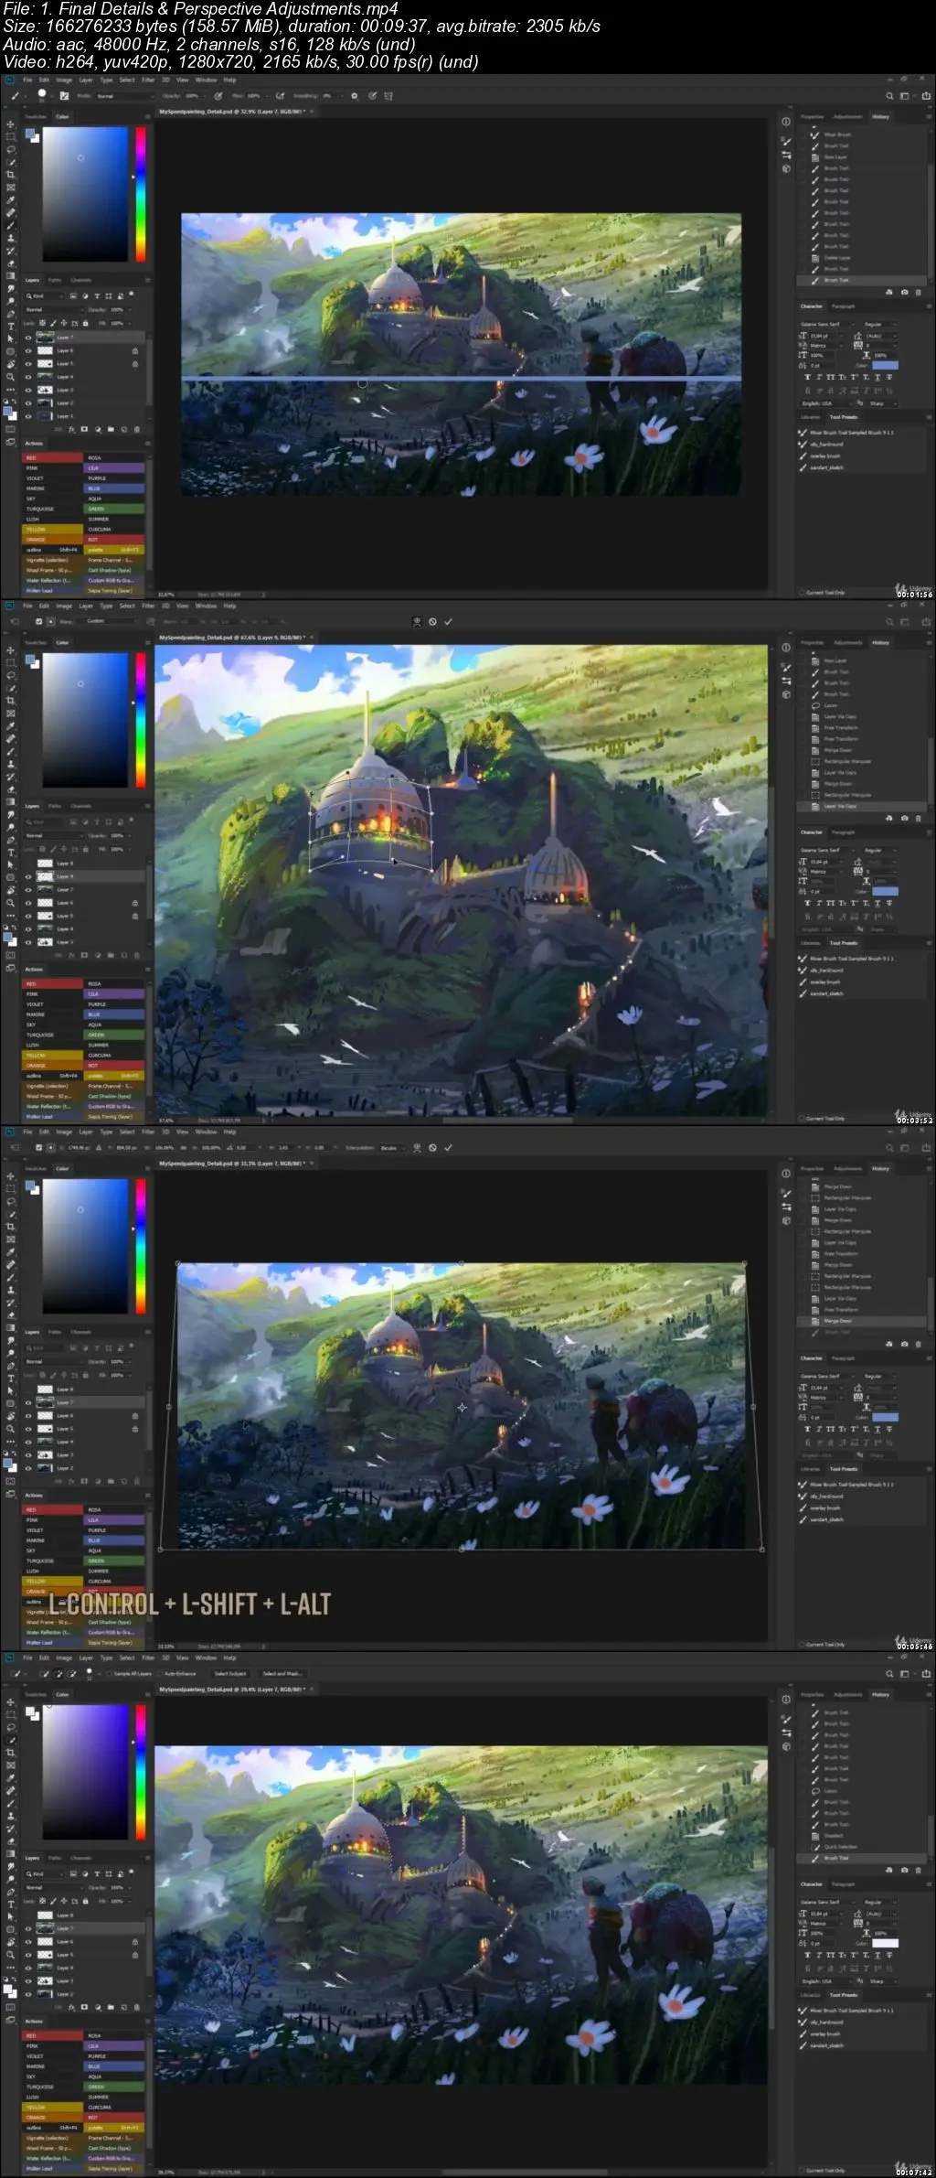Open brush Mode dropdown in 00:01:56 options bar
Image resolution: width=936 pixels, height=2178 pixels.
(x=124, y=95)
